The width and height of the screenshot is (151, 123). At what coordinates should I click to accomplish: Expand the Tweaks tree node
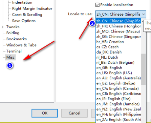[3, 27]
